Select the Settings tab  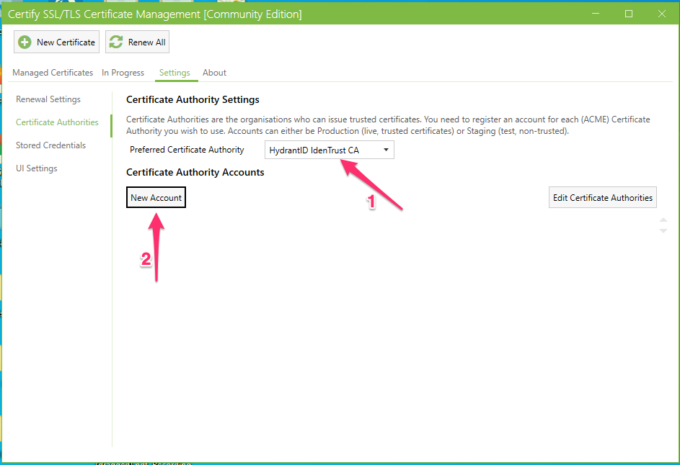175,73
